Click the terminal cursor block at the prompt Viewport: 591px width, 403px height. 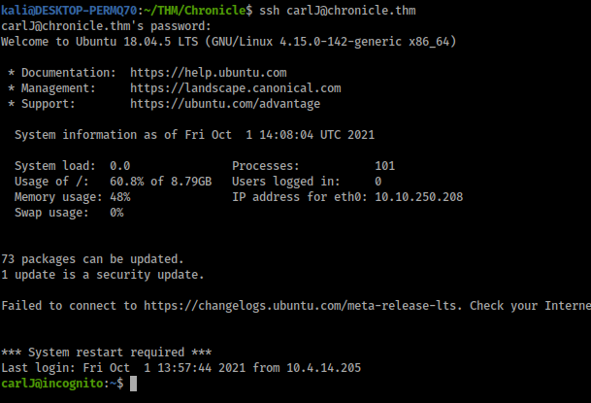click(x=134, y=385)
